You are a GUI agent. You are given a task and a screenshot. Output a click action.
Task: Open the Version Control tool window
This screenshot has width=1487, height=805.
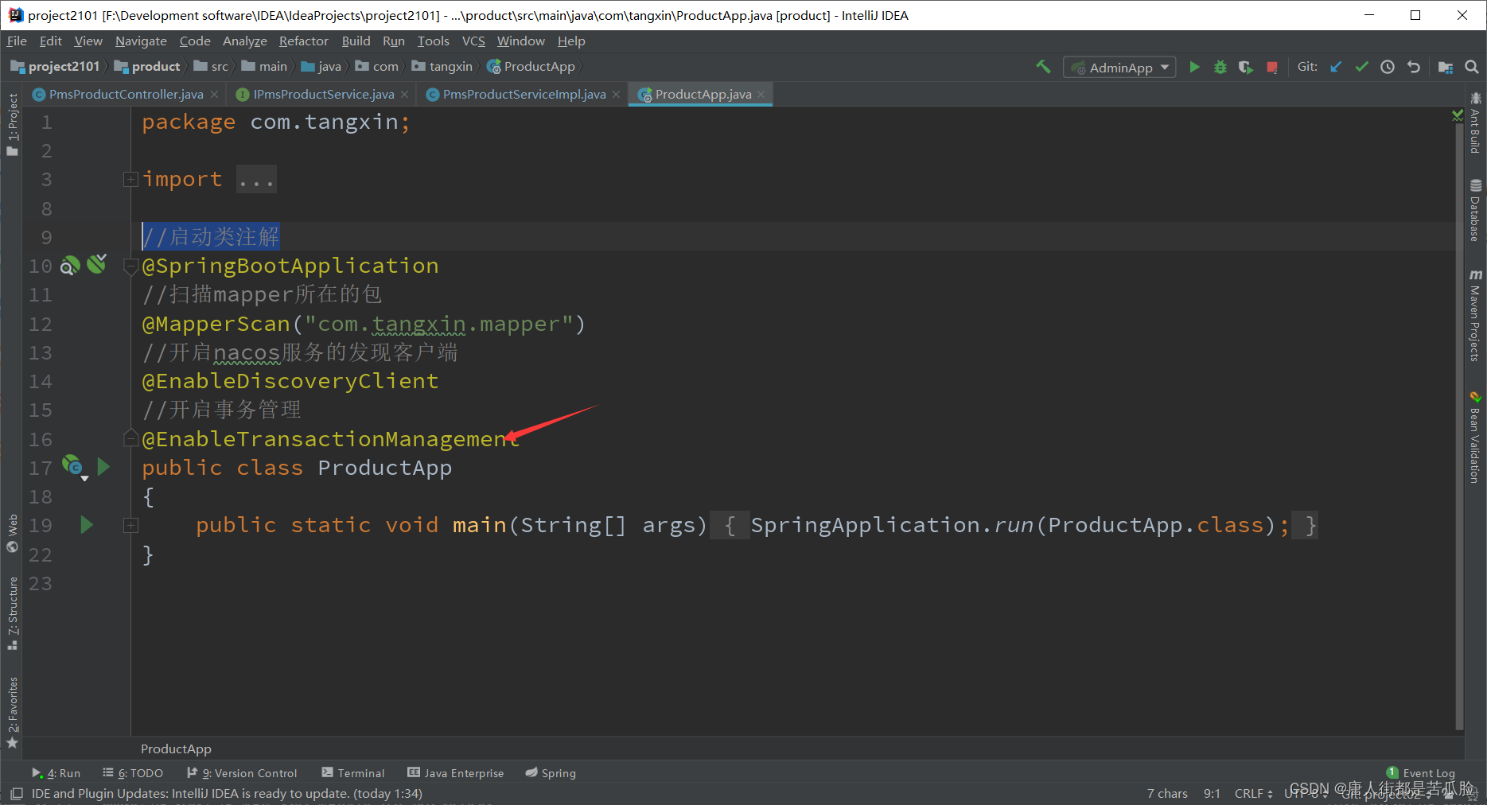tap(242, 773)
